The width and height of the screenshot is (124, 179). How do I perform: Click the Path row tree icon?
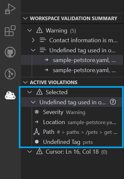37,132
